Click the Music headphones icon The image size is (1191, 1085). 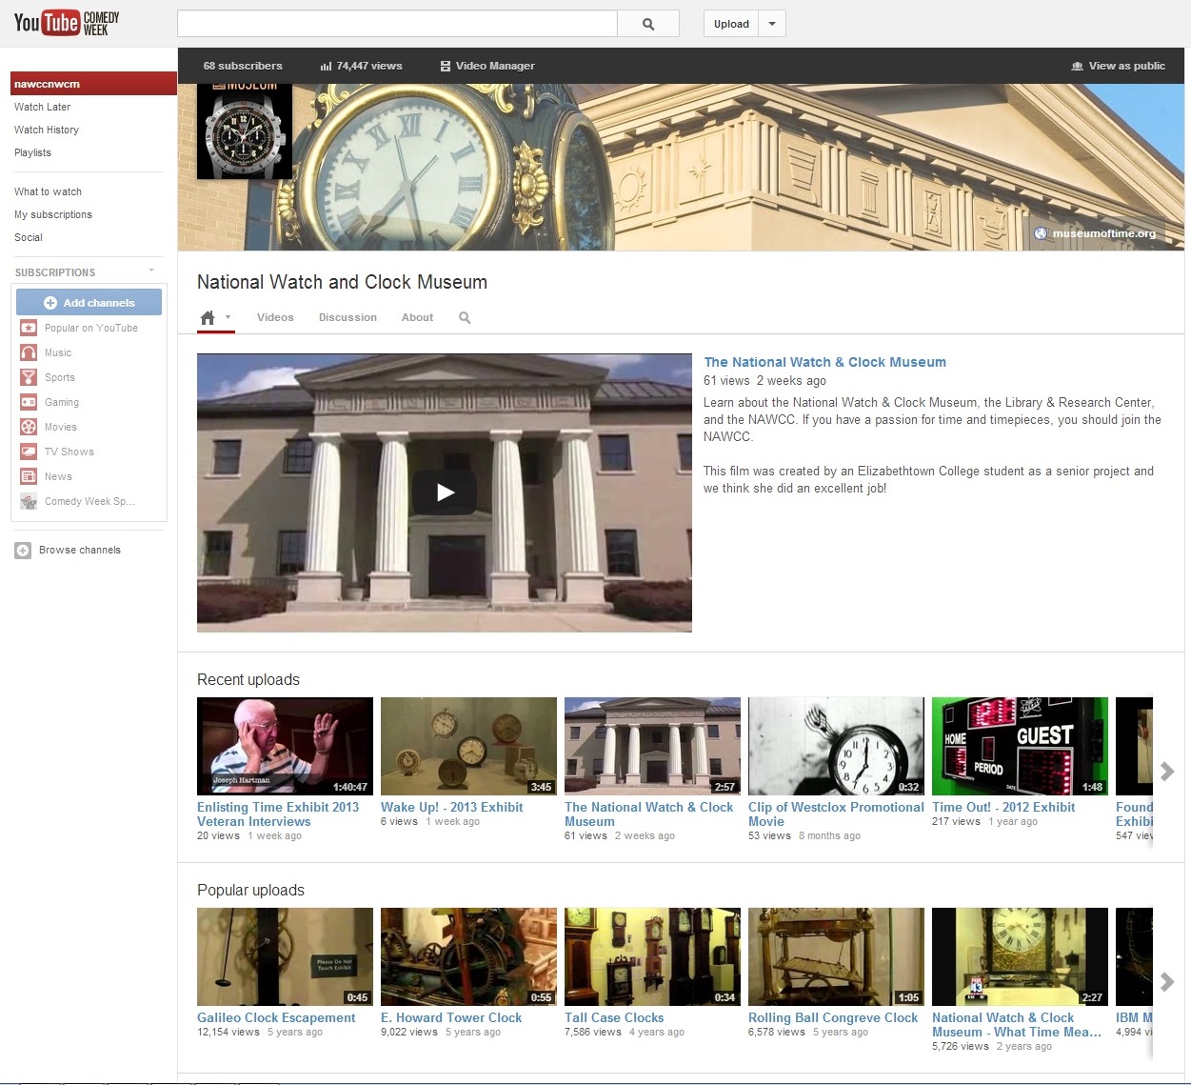tap(29, 352)
